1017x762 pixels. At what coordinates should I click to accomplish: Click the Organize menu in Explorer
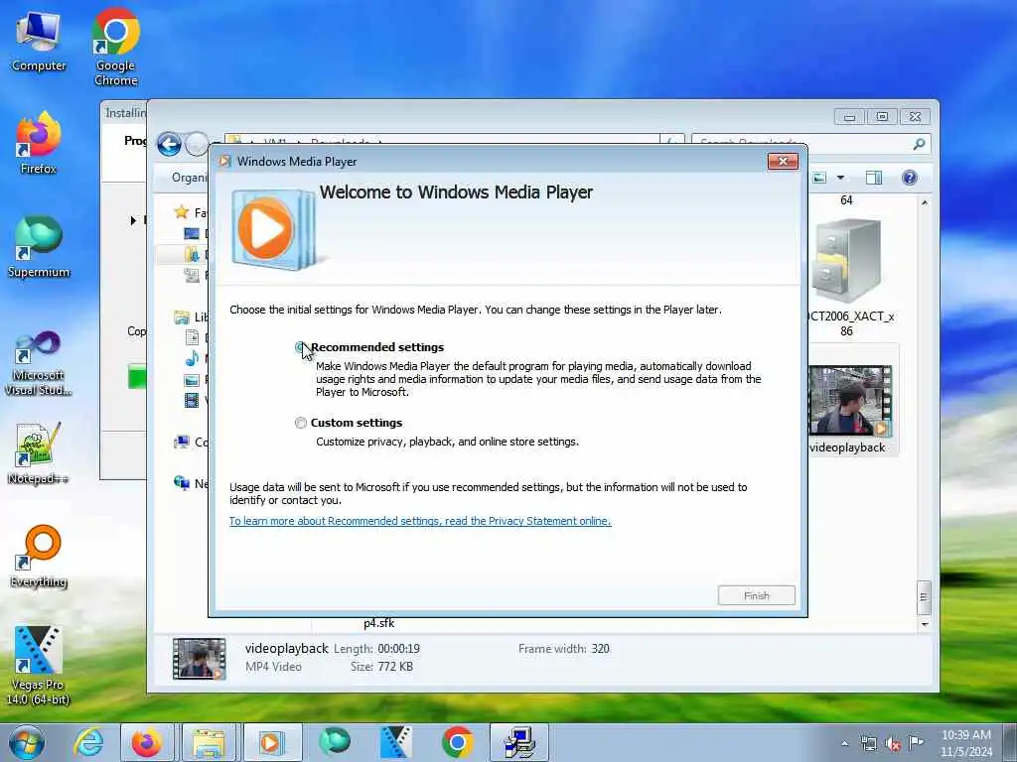(x=190, y=178)
